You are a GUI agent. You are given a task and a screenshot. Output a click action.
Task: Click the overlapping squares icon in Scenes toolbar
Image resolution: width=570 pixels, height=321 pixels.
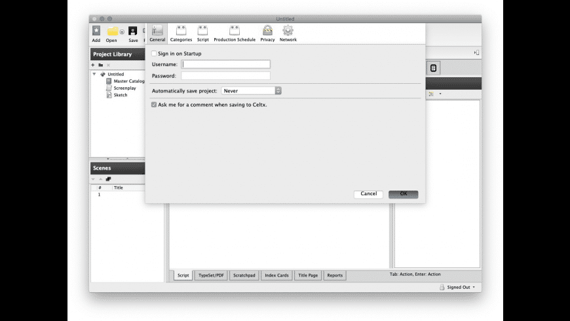(108, 179)
